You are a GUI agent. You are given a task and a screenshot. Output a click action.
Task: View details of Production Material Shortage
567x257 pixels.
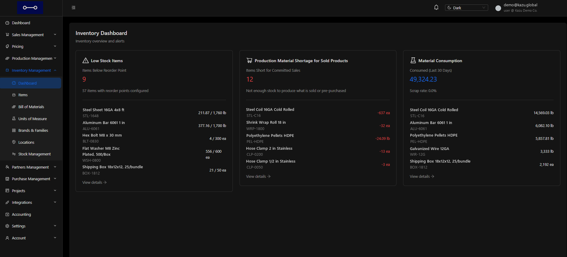[x=258, y=176]
